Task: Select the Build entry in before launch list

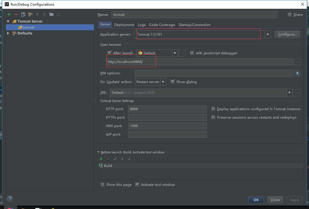Action: [x=200, y=166]
